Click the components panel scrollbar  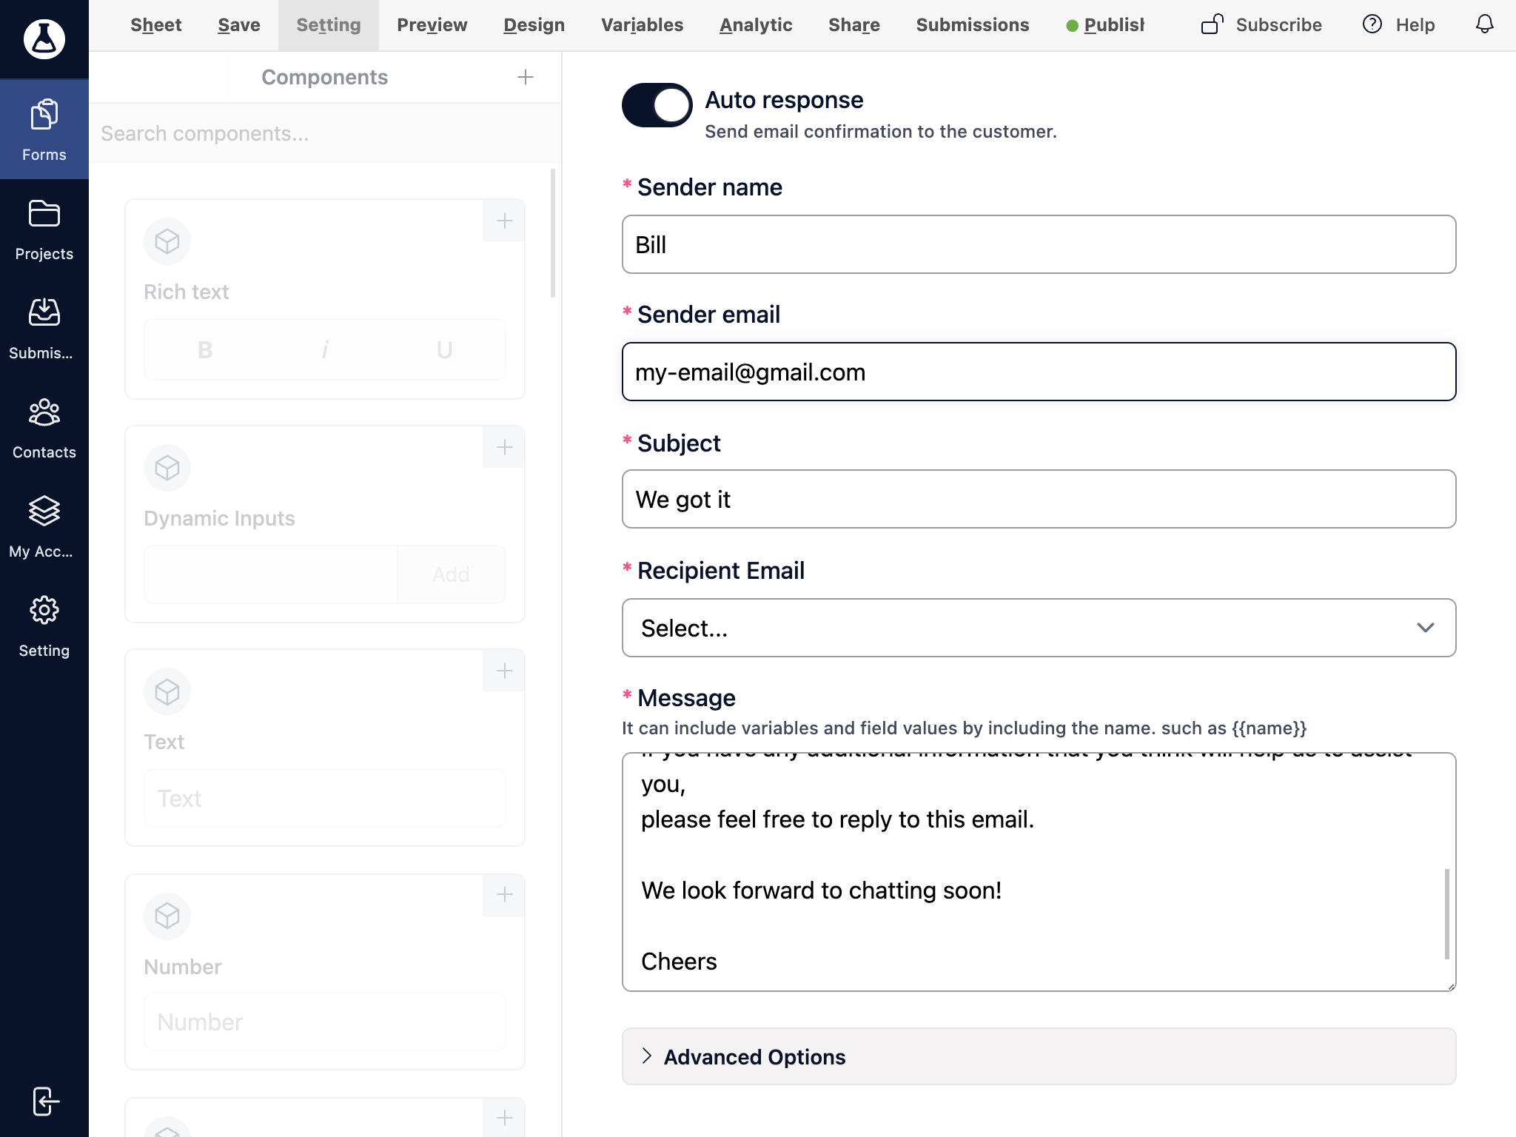point(553,233)
